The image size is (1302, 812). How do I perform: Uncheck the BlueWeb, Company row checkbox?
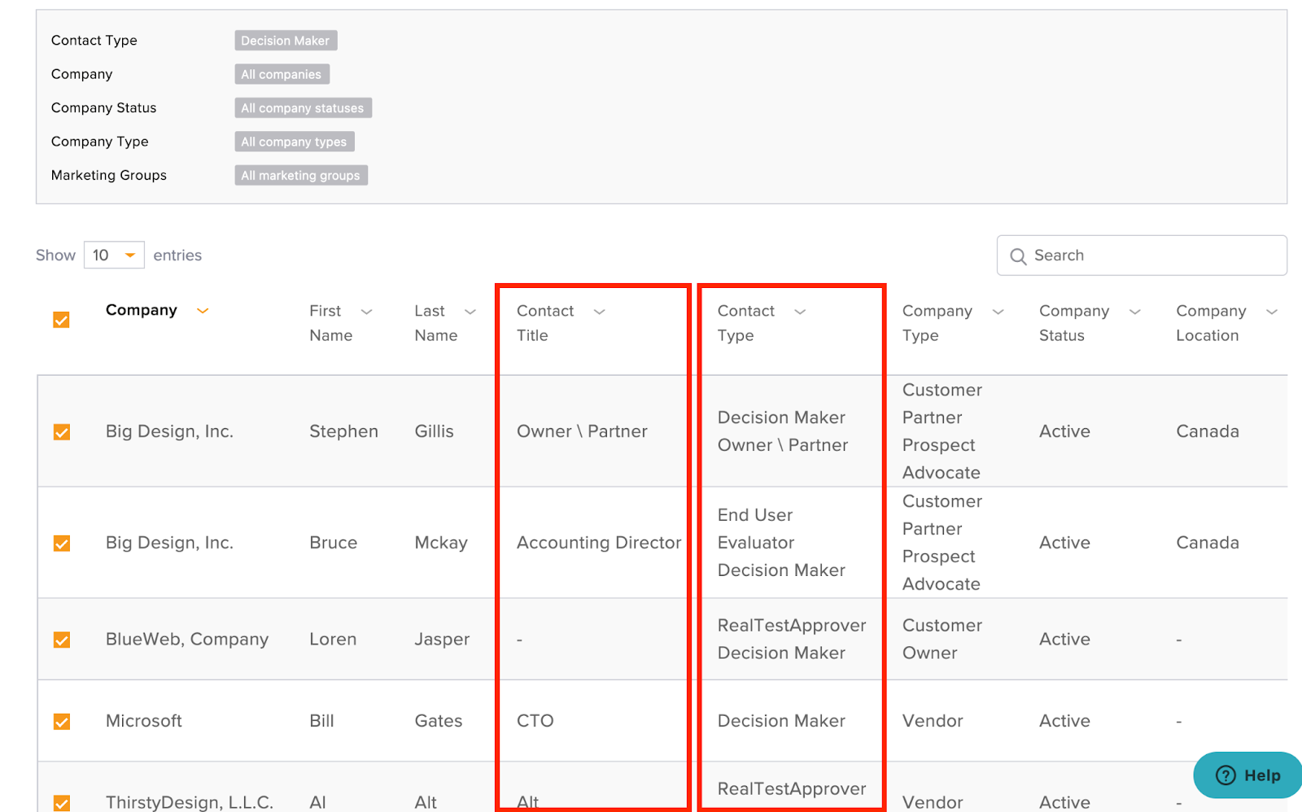click(x=61, y=640)
